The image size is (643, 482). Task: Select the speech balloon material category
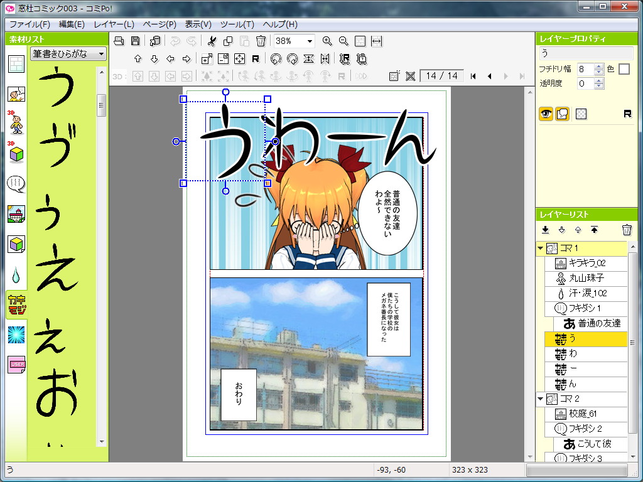(16, 184)
